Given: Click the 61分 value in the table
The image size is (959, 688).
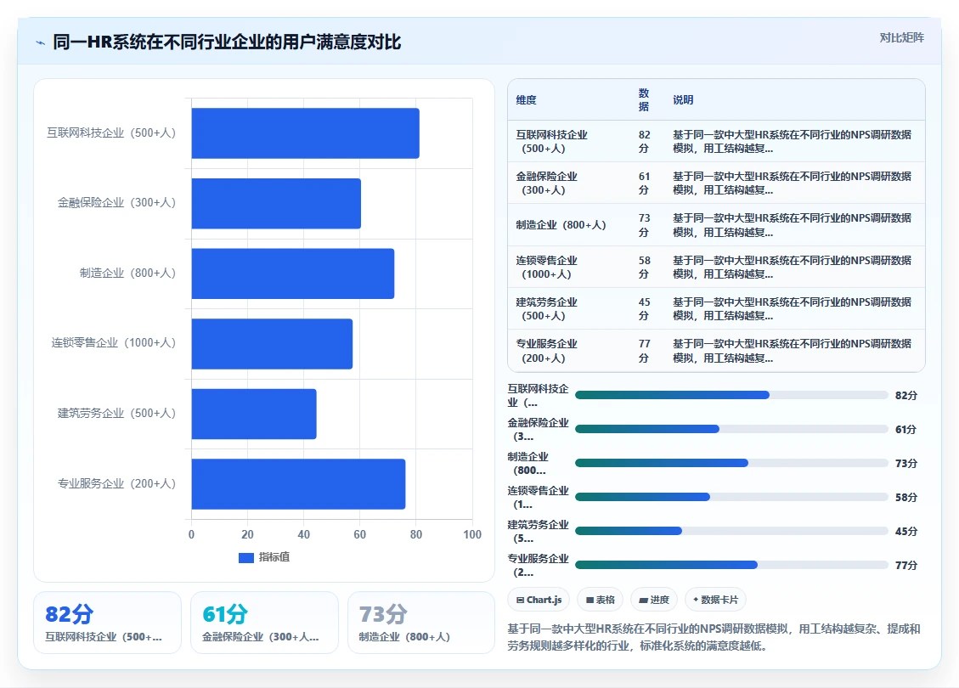Looking at the screenshot, I should click(644, 183).
